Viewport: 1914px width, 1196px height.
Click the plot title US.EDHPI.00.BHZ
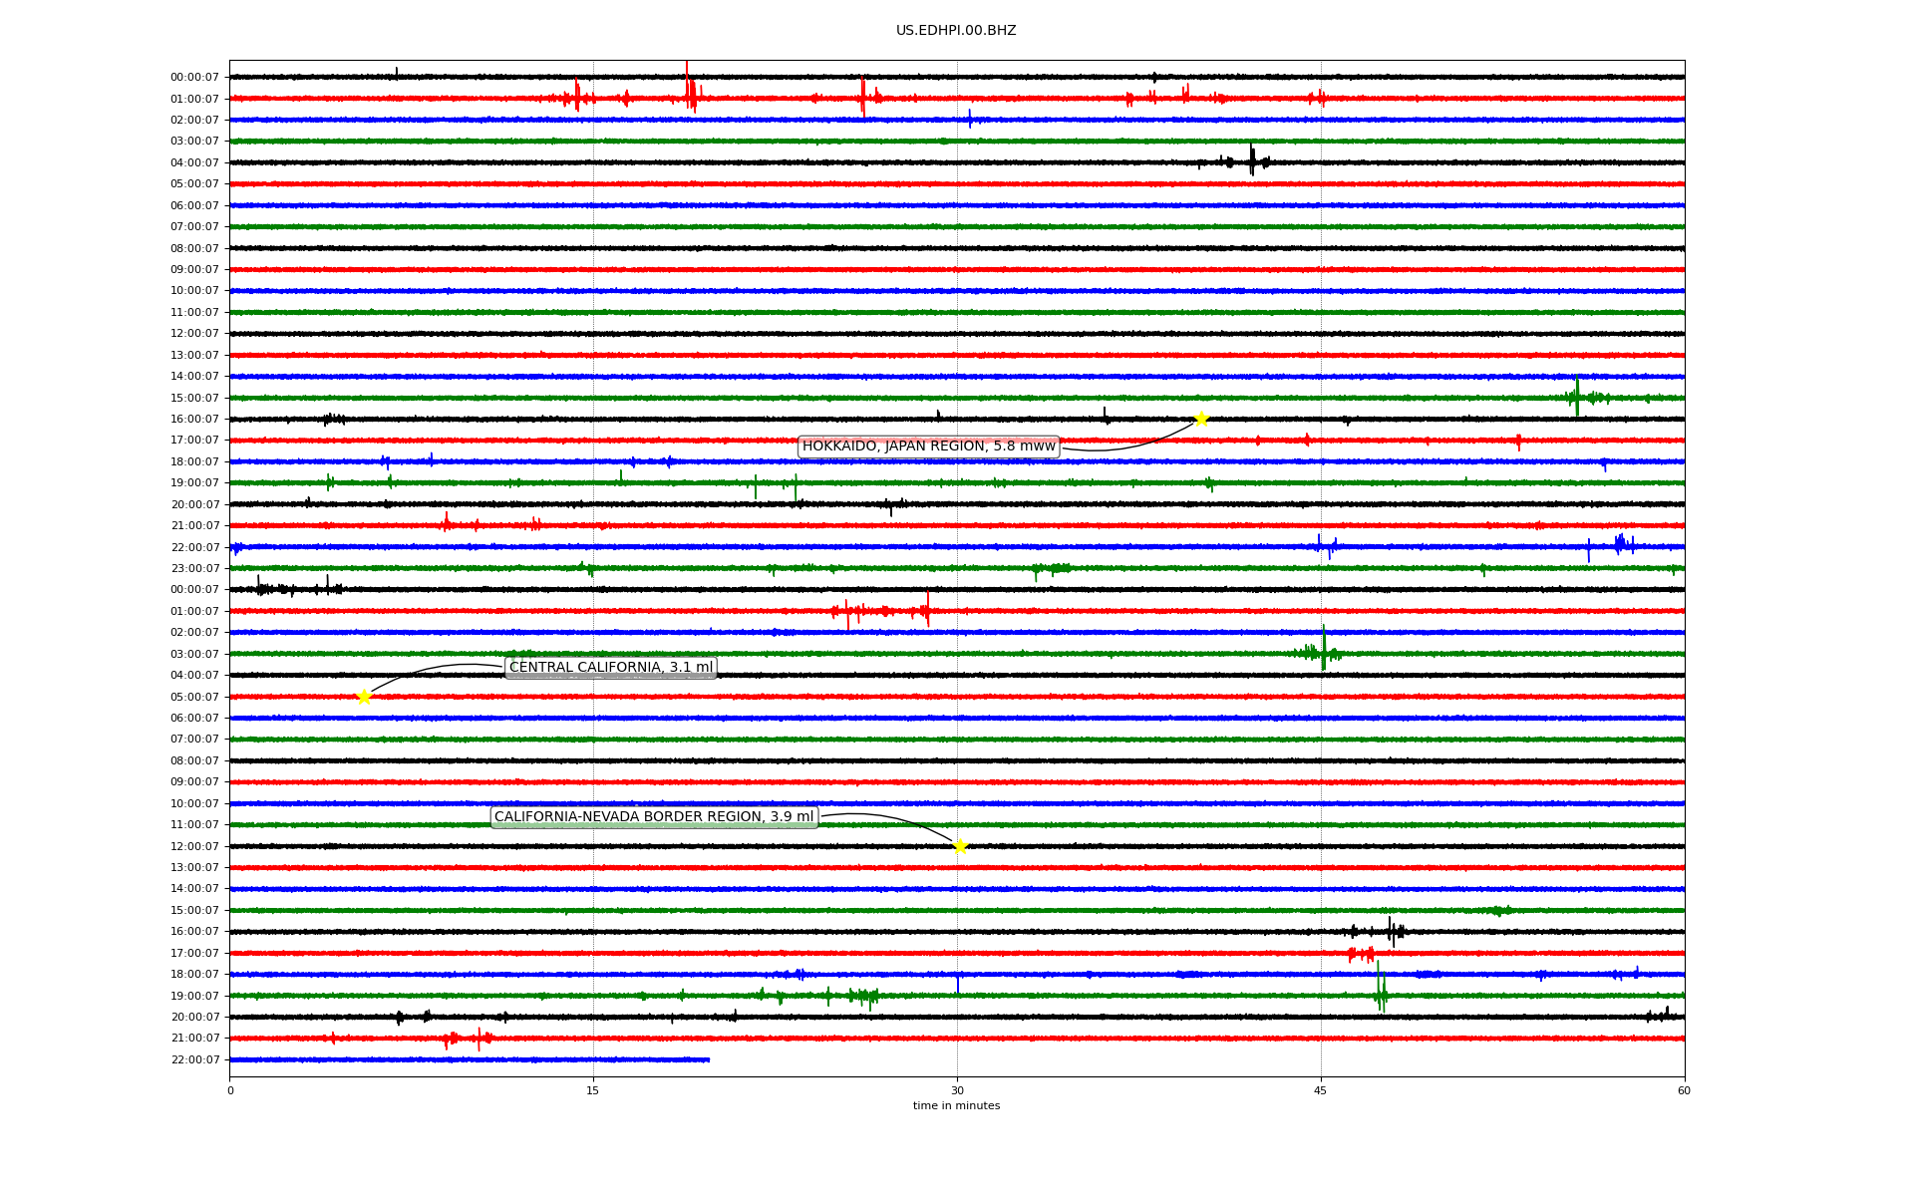(956, 31)
